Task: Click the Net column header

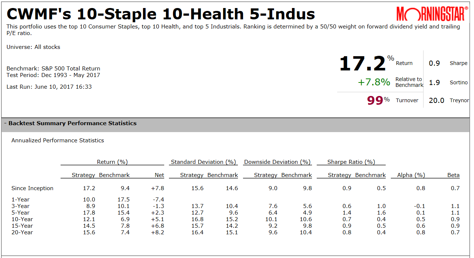Action: click(x=159, y=175)
